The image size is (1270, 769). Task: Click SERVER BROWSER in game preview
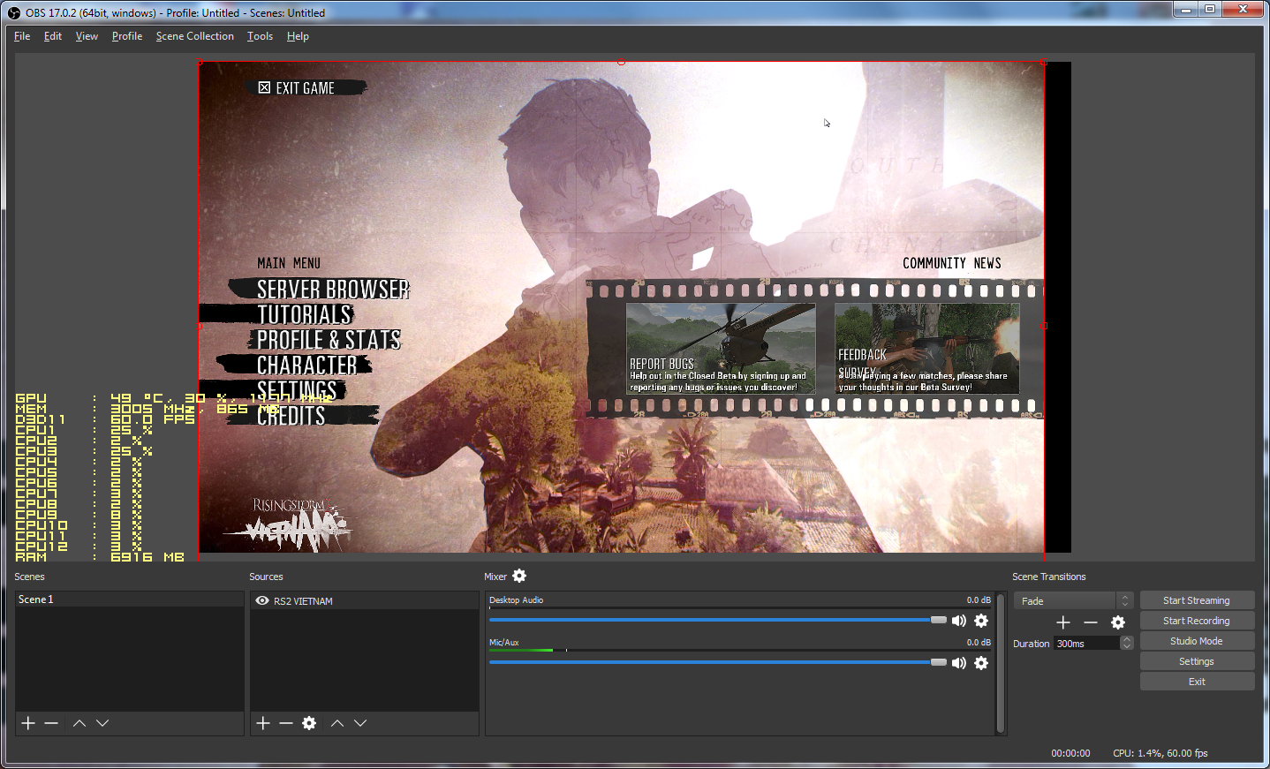(333, 290)
